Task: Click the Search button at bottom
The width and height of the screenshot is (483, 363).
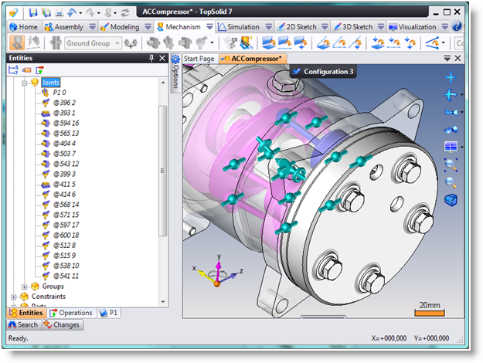Action: pyautogui.click(x=22, y=325)
